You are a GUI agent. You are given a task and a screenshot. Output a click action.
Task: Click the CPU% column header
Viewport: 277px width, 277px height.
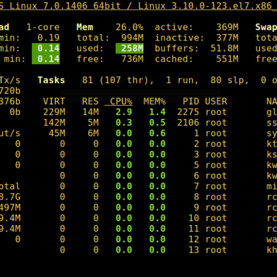point(121,102)
